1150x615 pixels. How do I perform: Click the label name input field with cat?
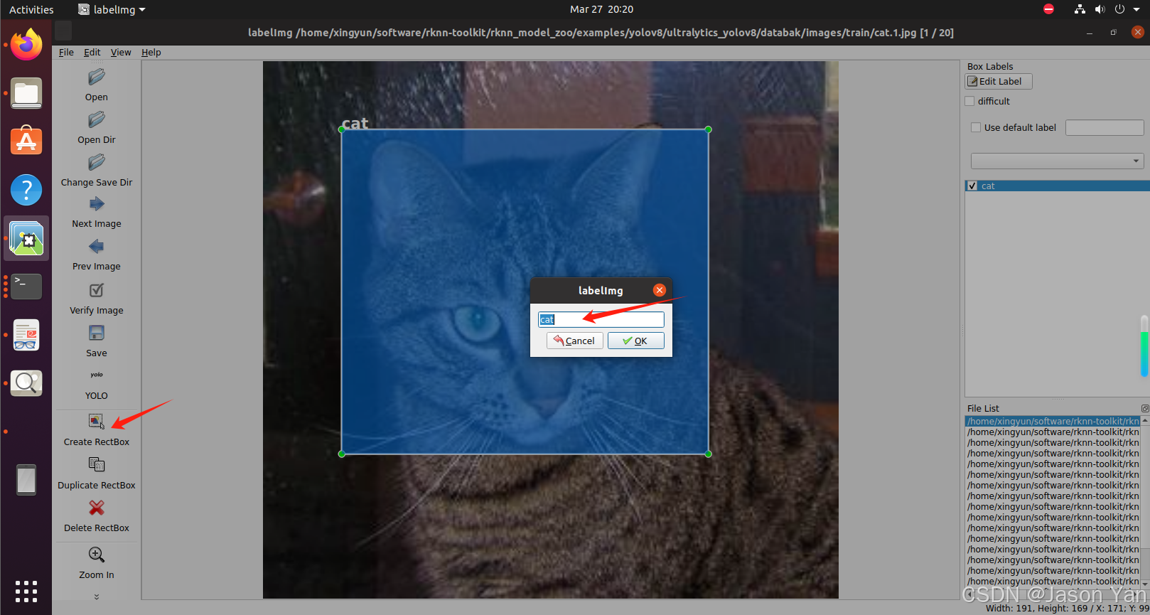coord(601,319)
